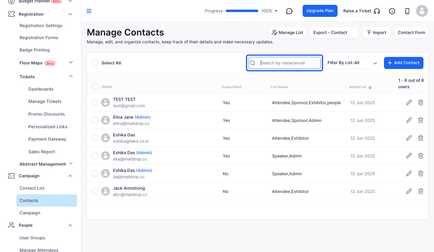Check the Elina Jane row checkbox
The image size is (434, 252).
[95, 120]
